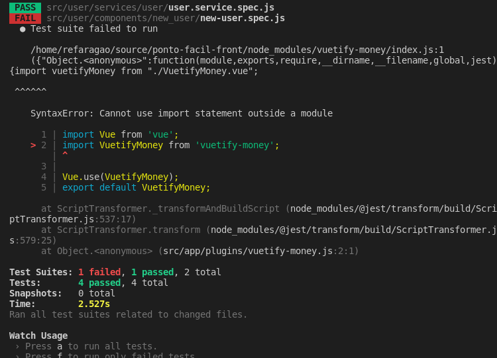
Task: Open the new-user.spec.js file path
Action: 166,19
